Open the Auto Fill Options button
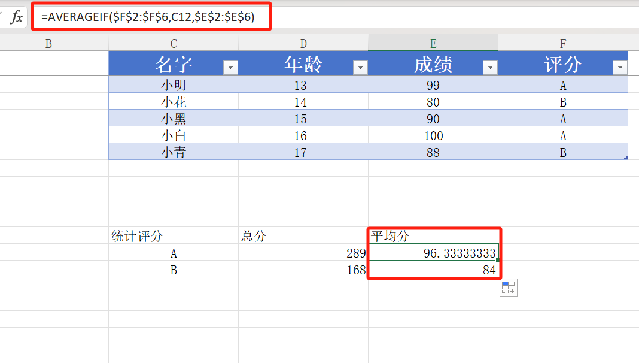Screen dimensions: 639x363 point(508,288)
